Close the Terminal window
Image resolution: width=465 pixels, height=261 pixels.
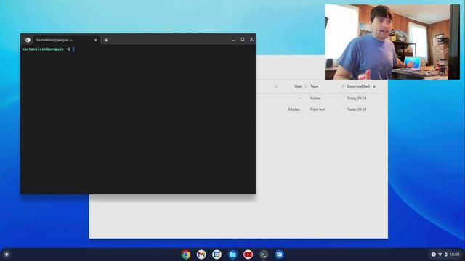click(x=251, y=39)
